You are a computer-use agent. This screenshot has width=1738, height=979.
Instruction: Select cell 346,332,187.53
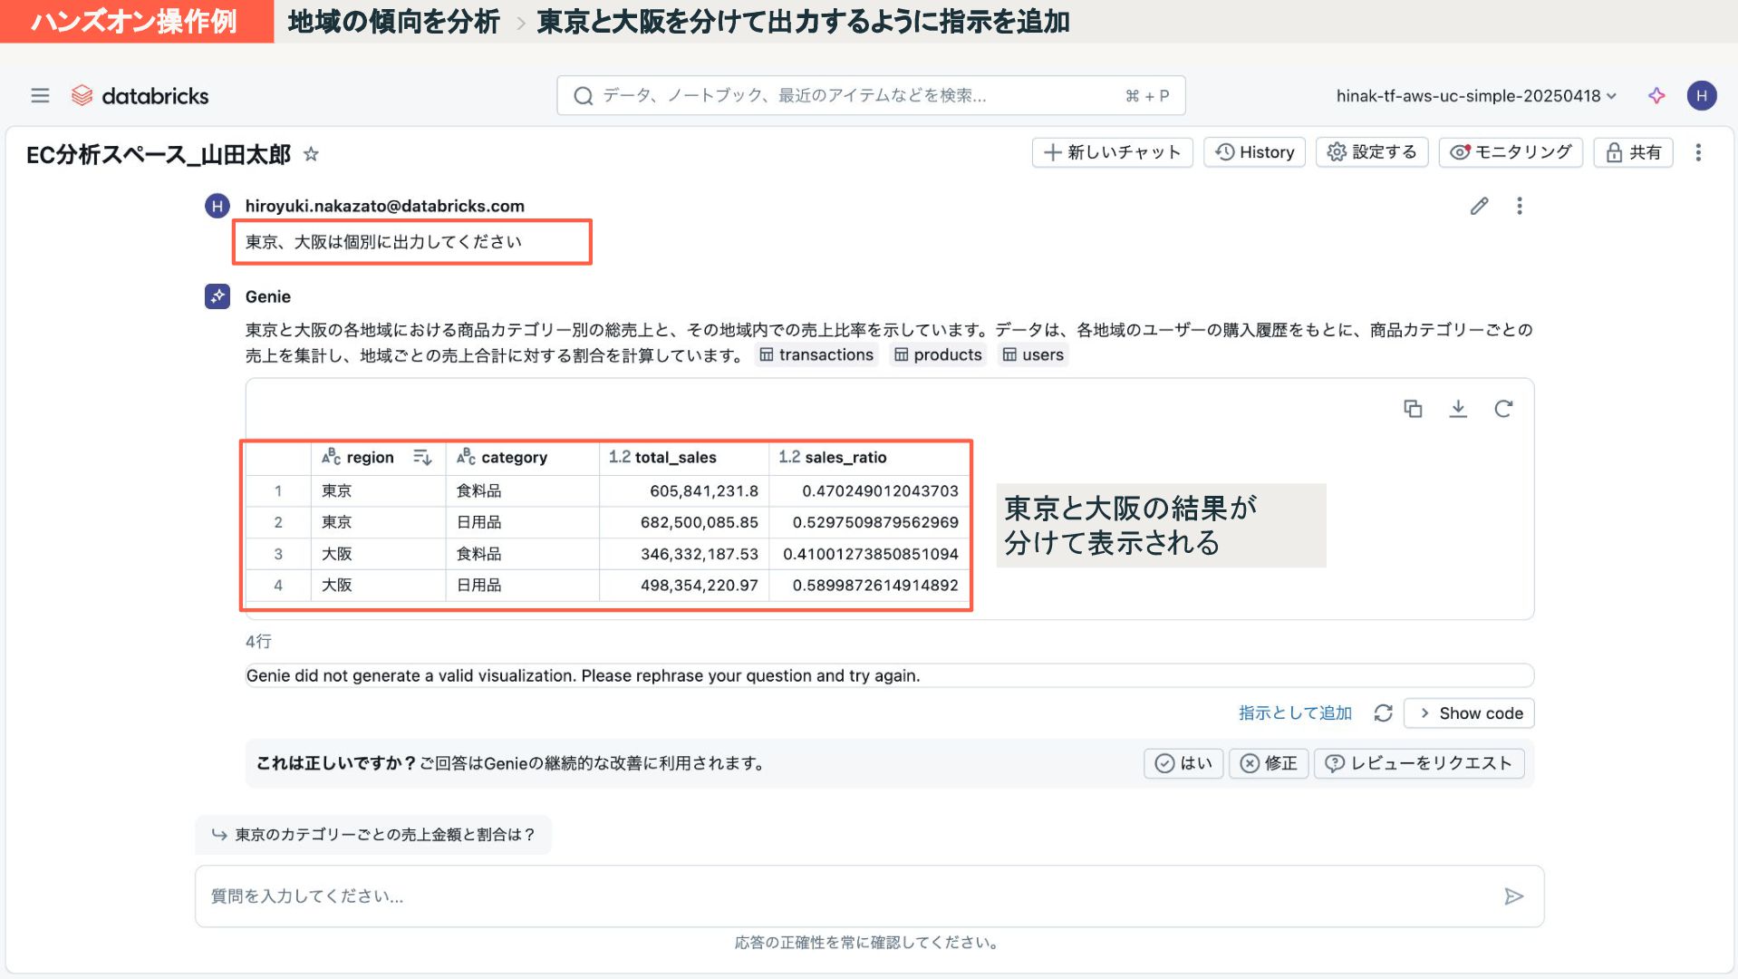click(683, 554)
